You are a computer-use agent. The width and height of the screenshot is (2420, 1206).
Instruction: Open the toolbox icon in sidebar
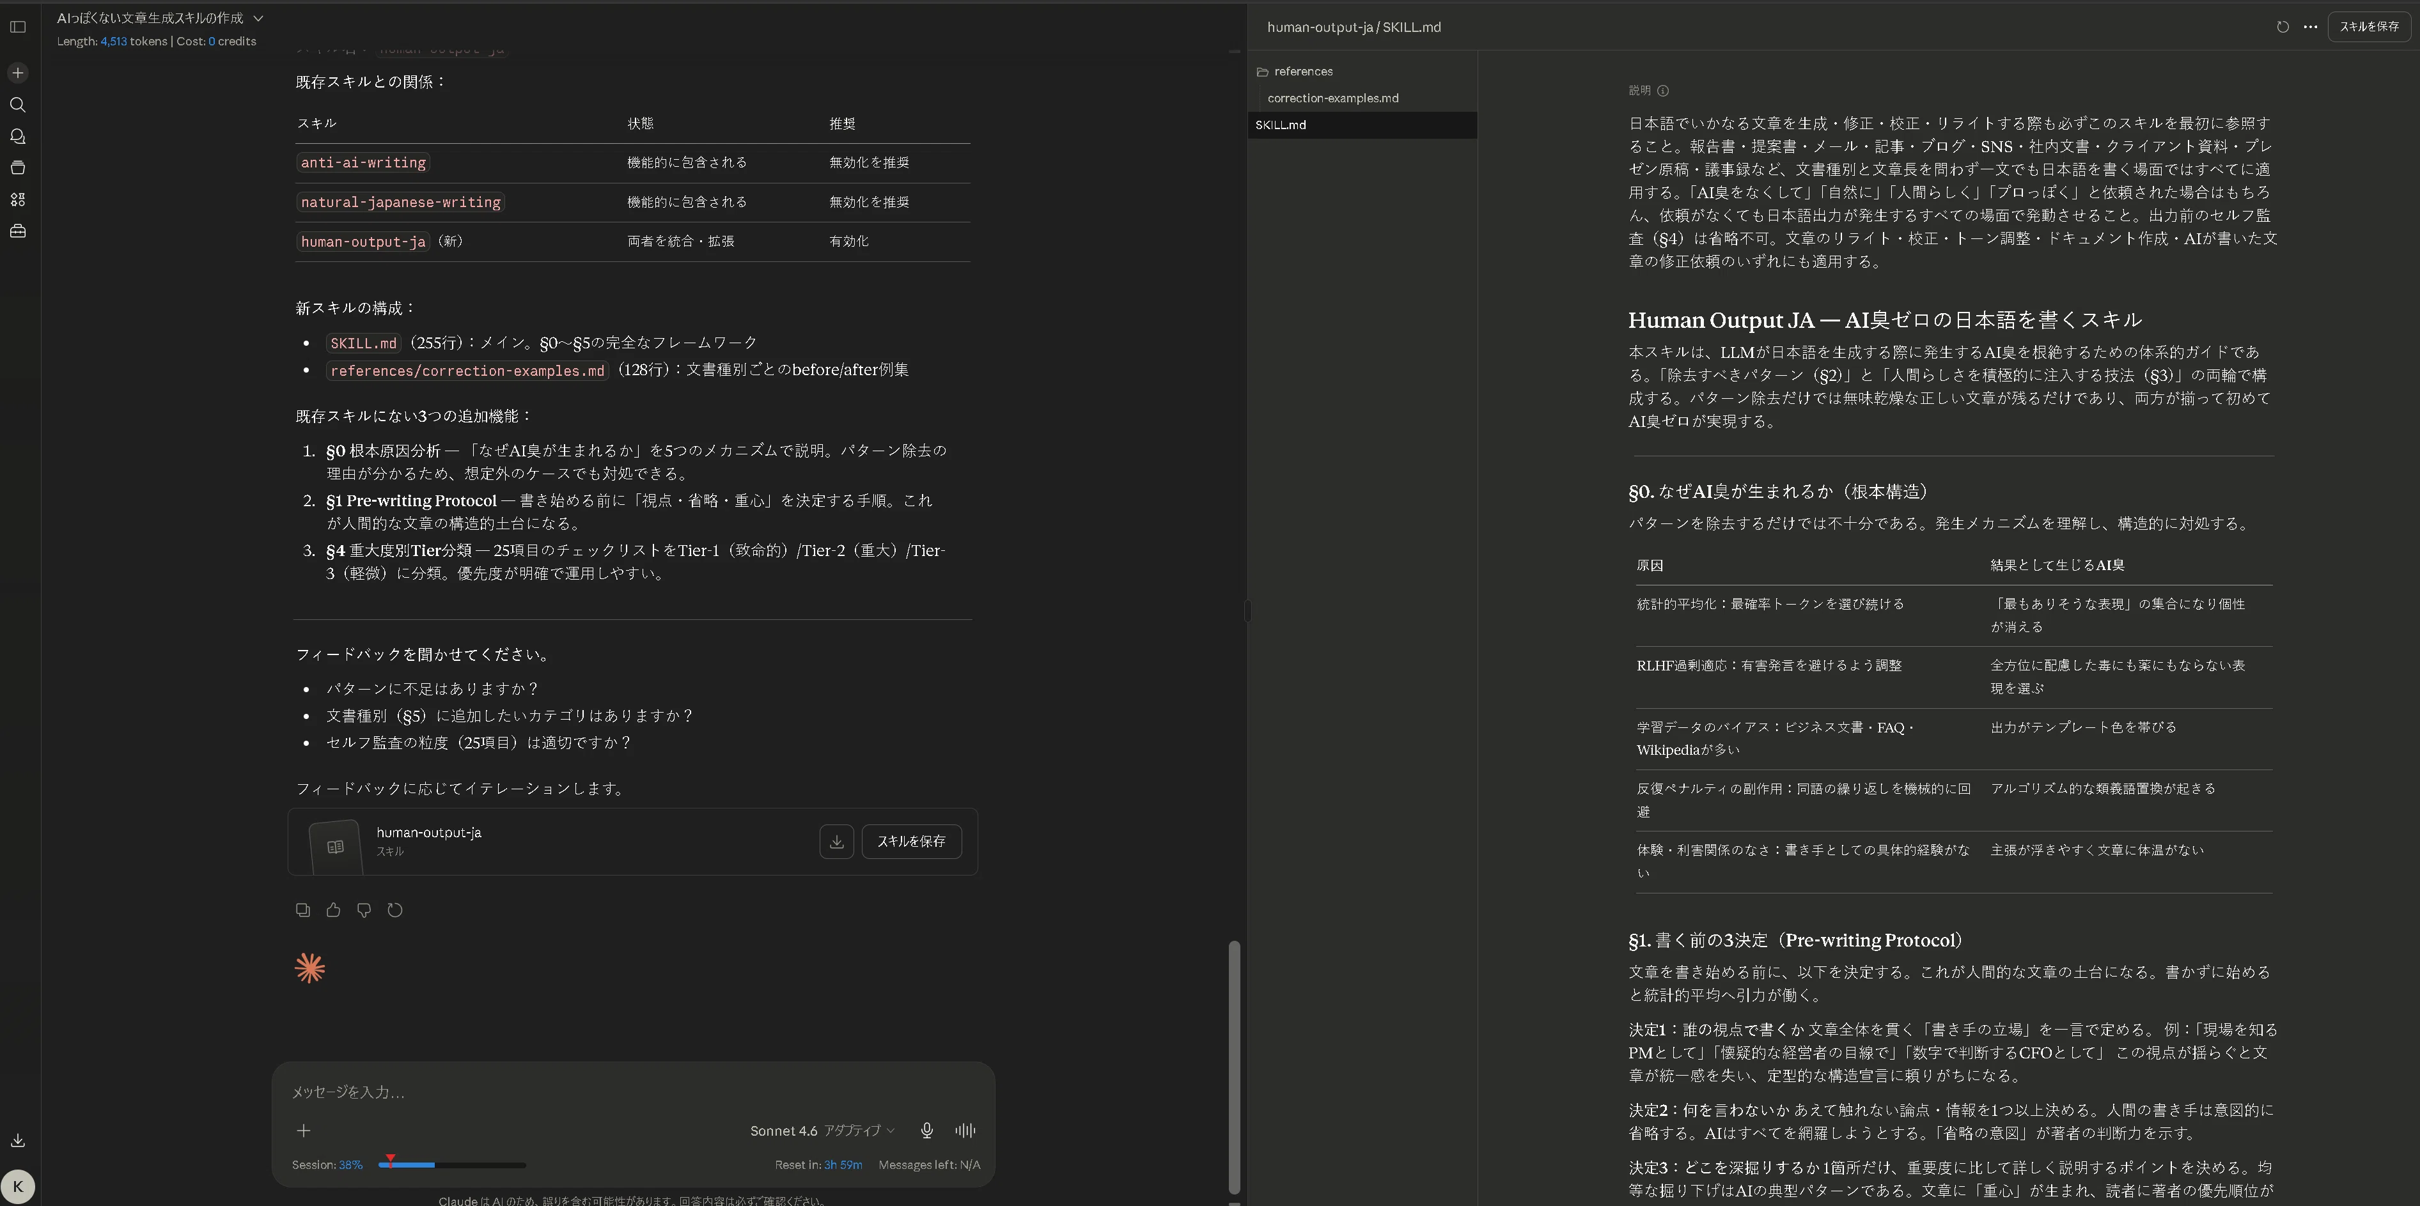coord(18,231)
